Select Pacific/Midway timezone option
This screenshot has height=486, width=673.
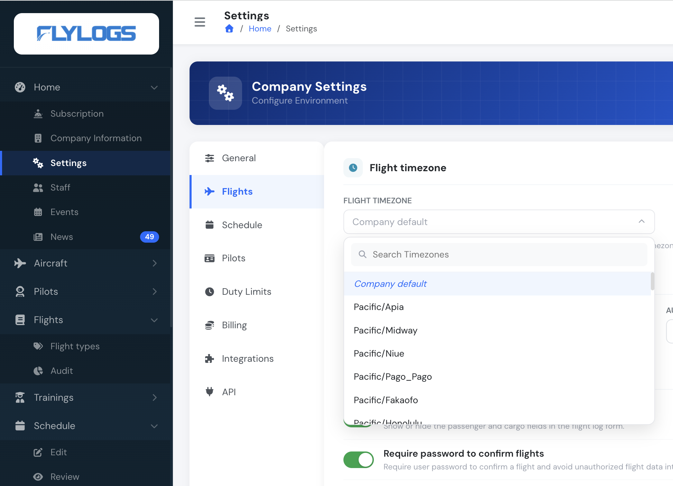point(497,330)
